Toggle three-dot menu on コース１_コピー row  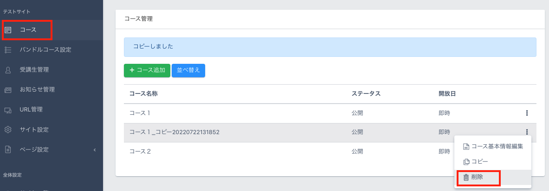[527, 132]
